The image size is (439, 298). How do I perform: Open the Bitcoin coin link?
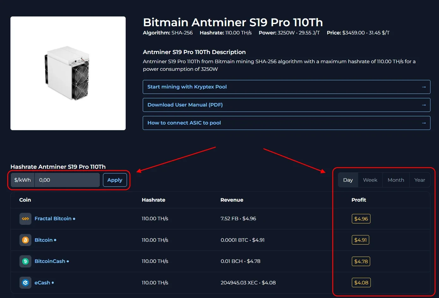(x=44, y=240)
